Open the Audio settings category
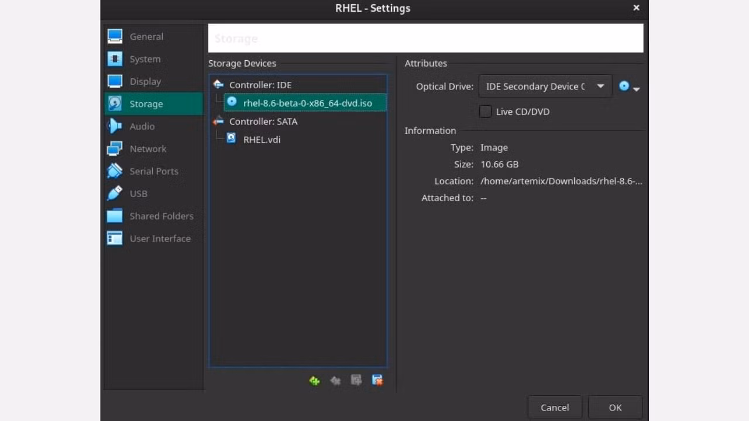The height and width of the screenshot is (421, 749). [x=153, y=126]
